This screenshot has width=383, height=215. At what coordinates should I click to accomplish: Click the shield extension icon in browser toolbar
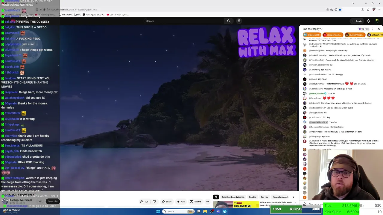coord(374,10)
